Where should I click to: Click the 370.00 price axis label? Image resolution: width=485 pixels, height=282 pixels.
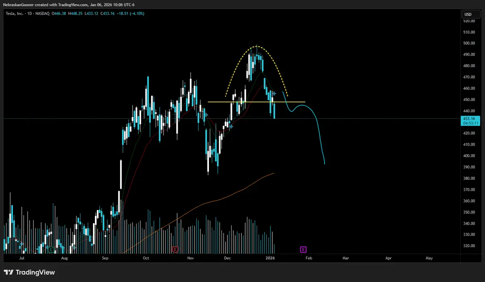(469, 190)
